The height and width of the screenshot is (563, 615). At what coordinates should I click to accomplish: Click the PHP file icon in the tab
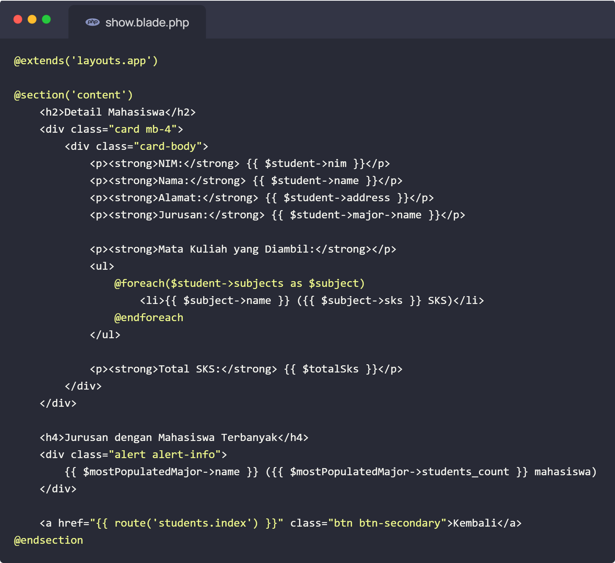click(x=92, y=22)
